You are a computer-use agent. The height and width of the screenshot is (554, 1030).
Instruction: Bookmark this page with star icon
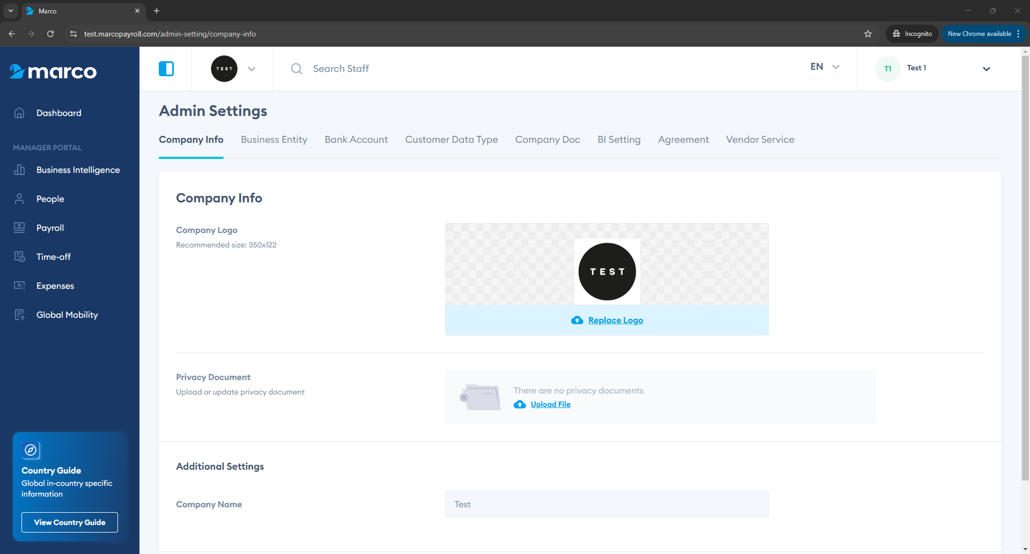[x=868, y=34]
